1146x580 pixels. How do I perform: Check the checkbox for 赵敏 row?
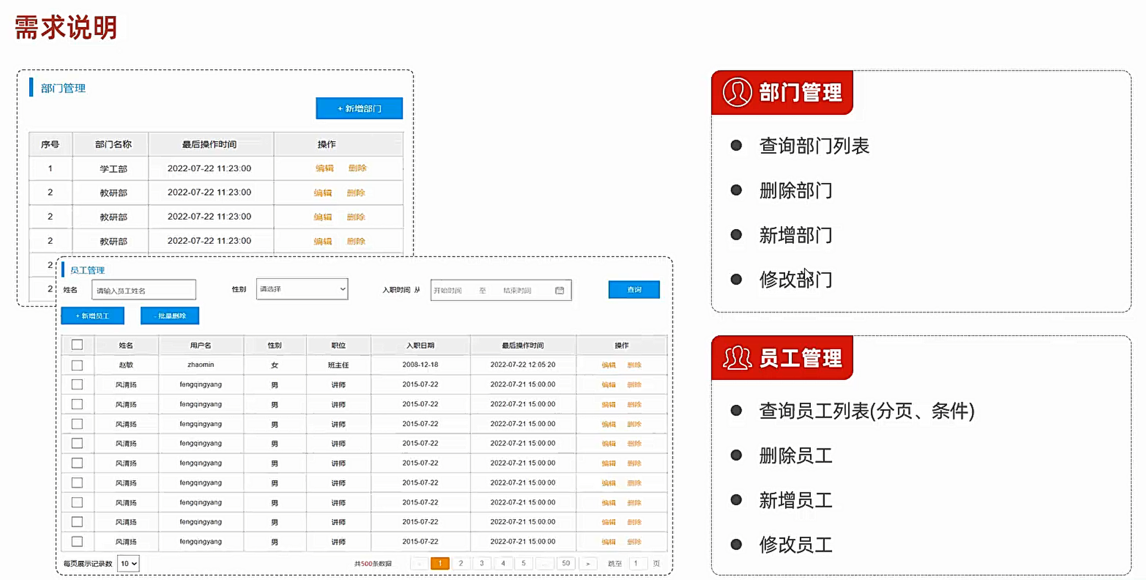77,365
